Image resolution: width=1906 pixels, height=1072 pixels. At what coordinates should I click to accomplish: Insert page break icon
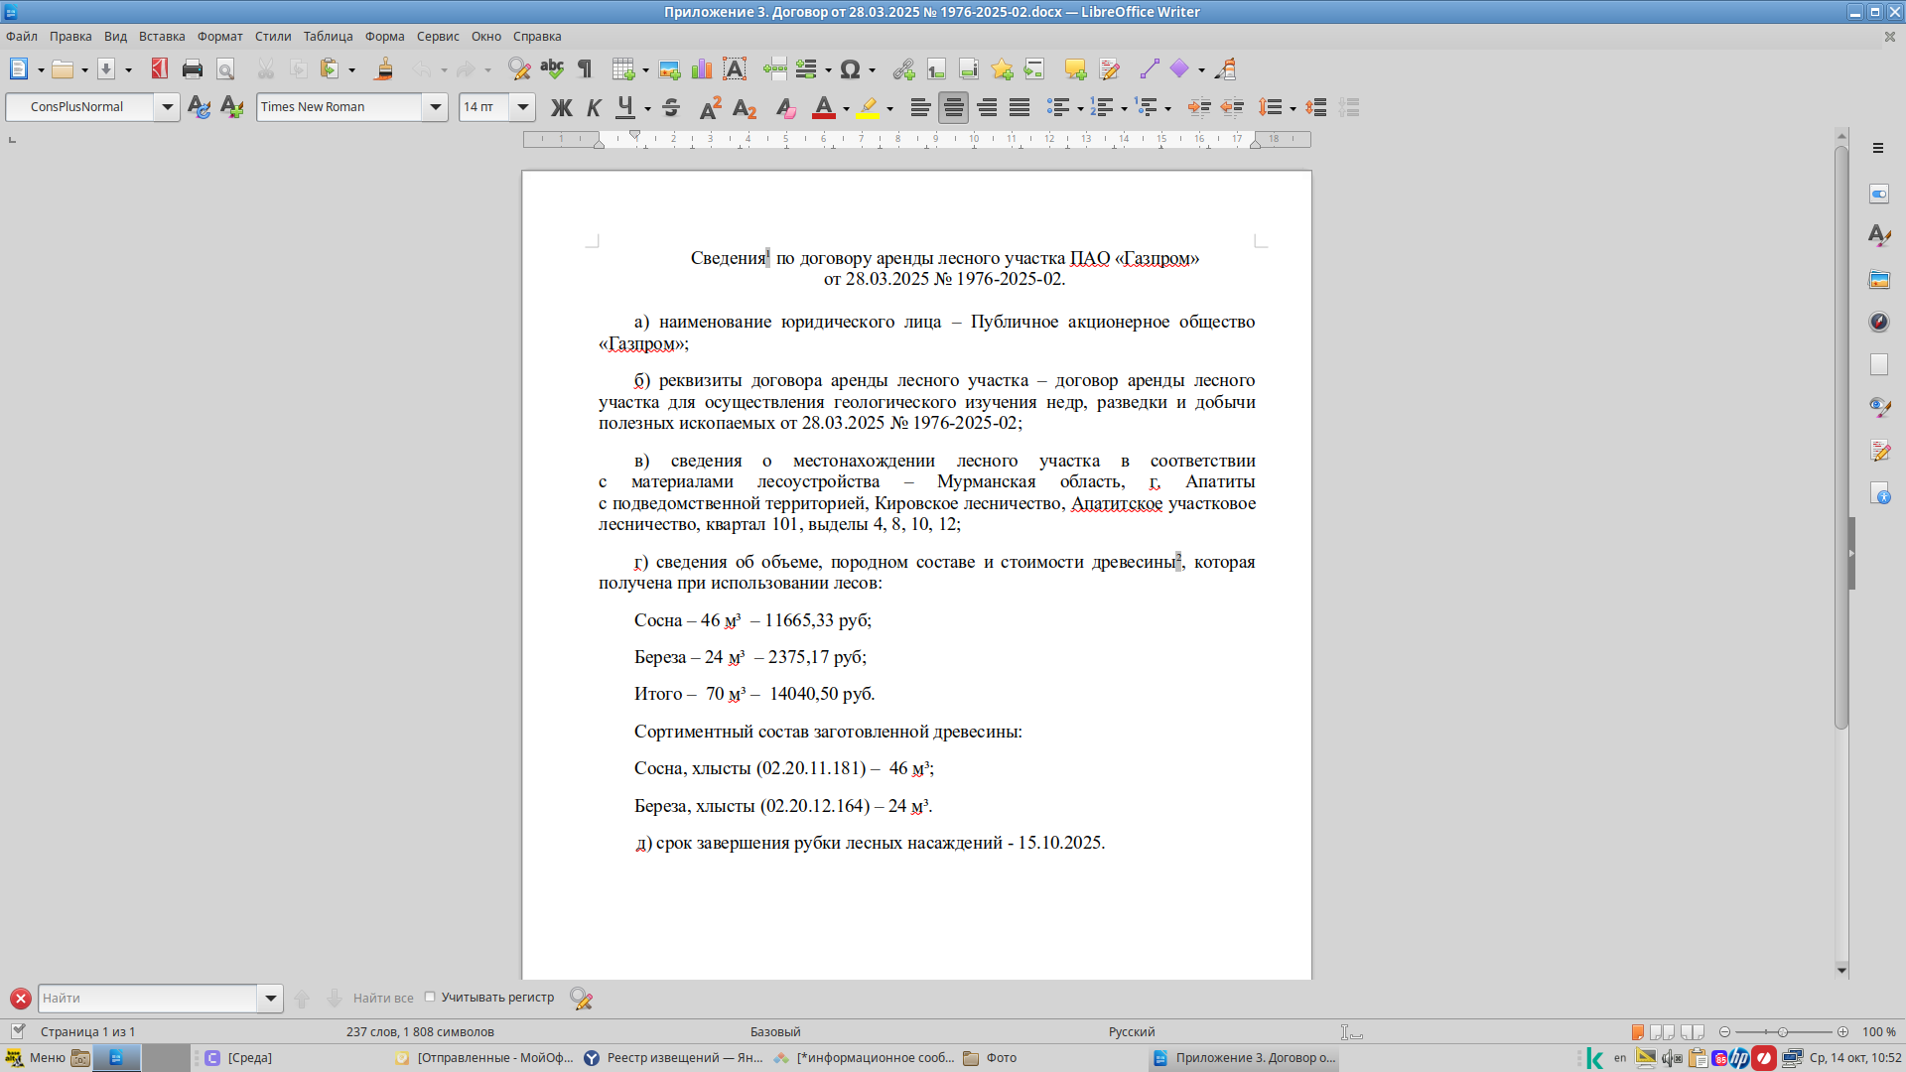[x=774, y=68]
